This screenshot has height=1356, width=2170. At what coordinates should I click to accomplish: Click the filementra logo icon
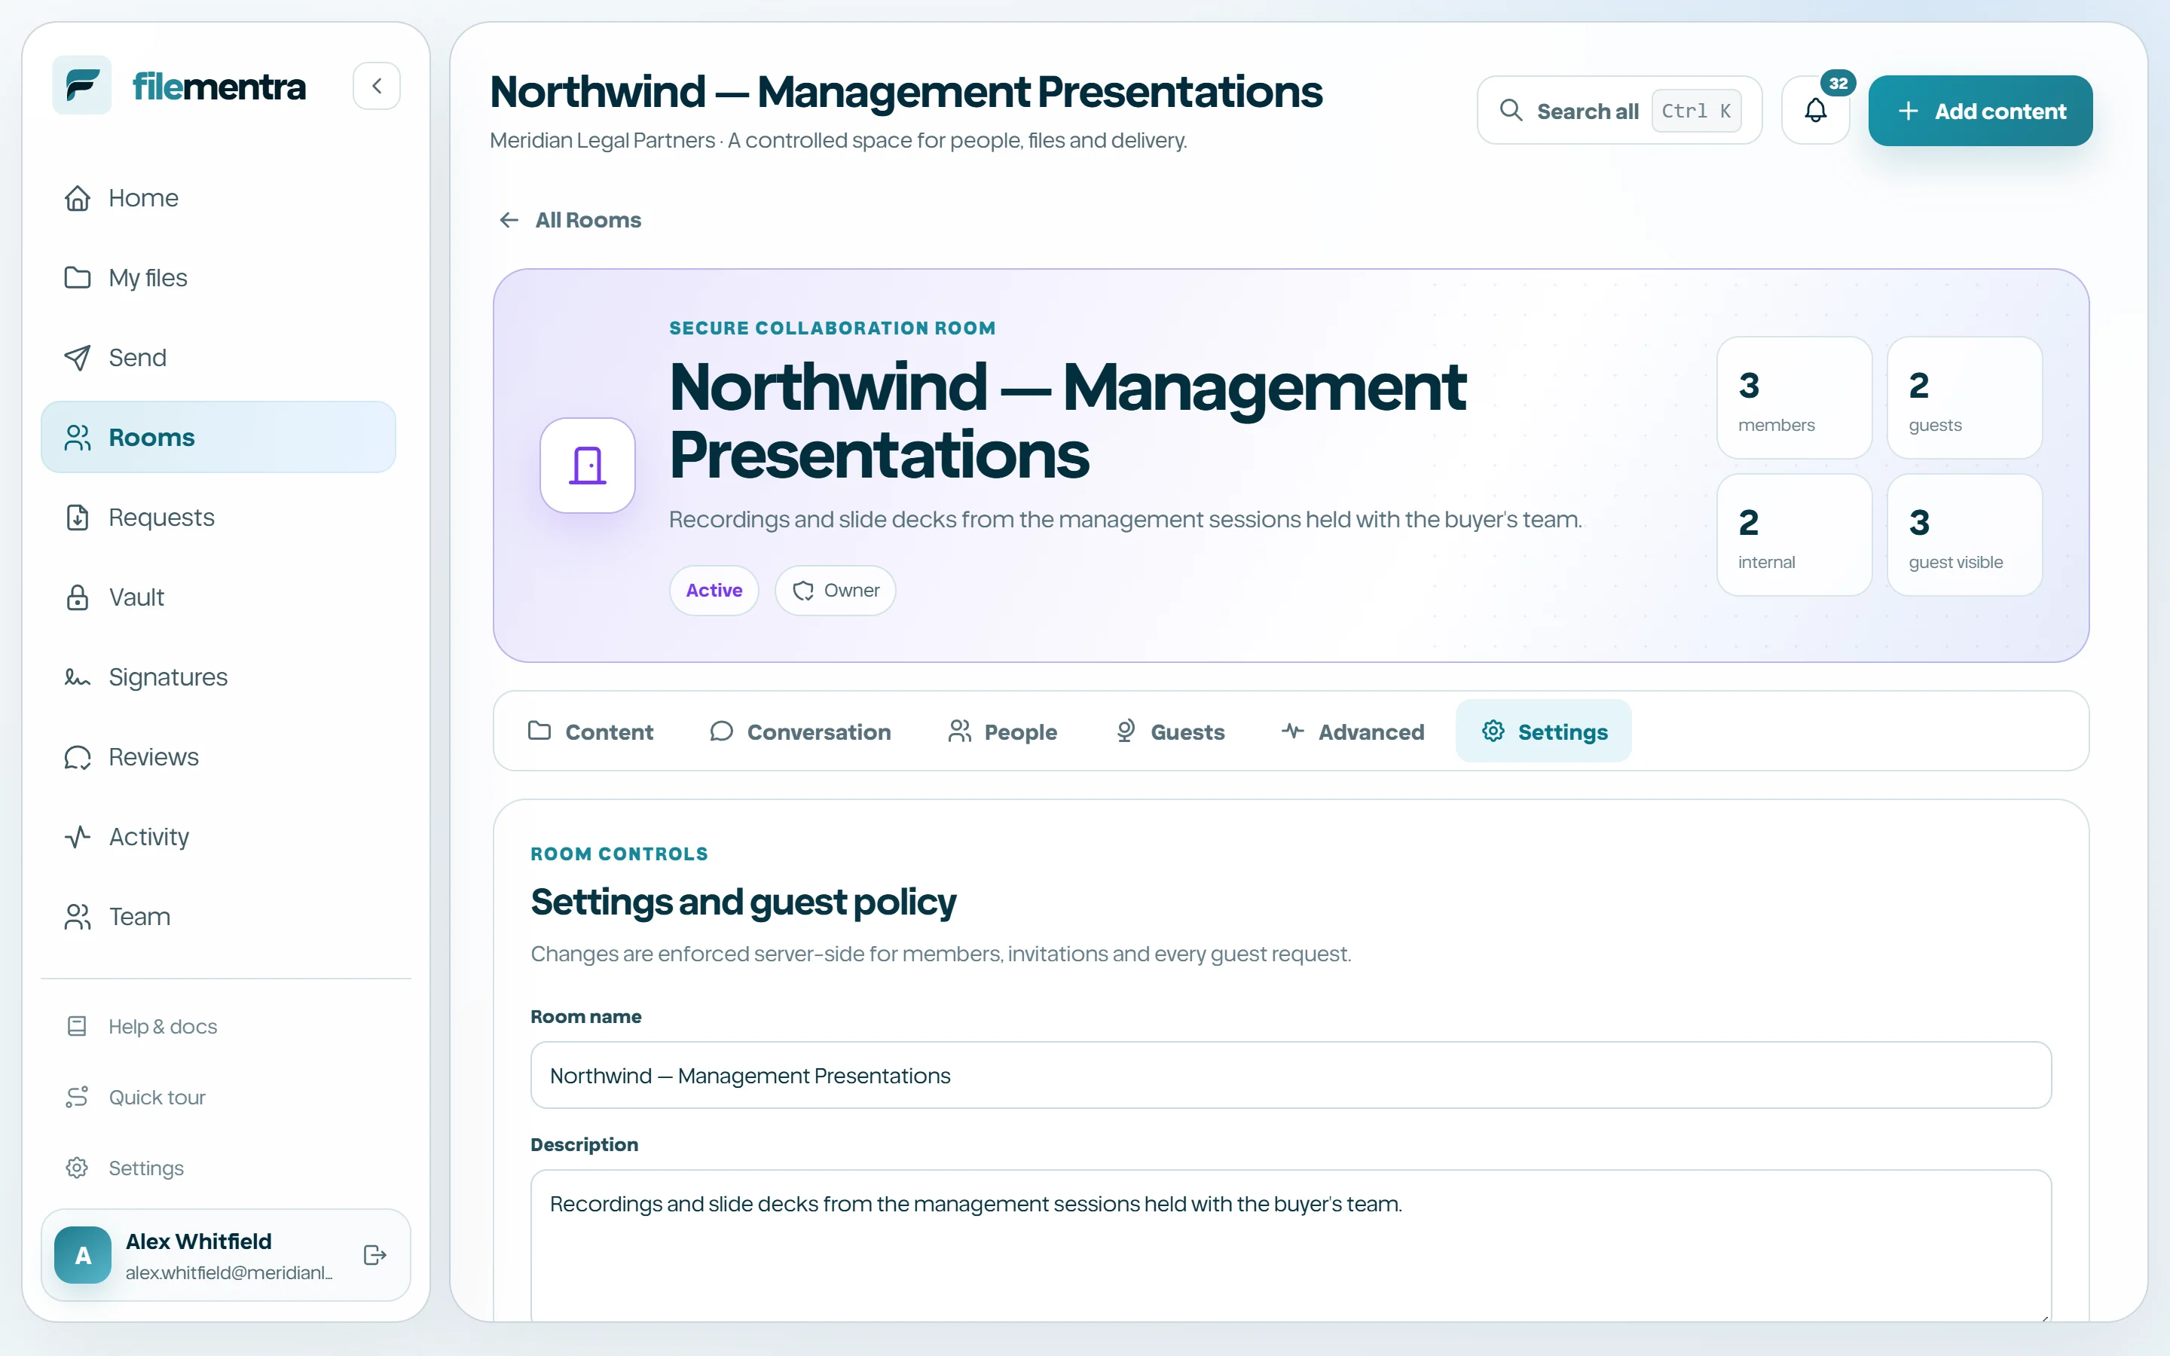pos(81,85)
